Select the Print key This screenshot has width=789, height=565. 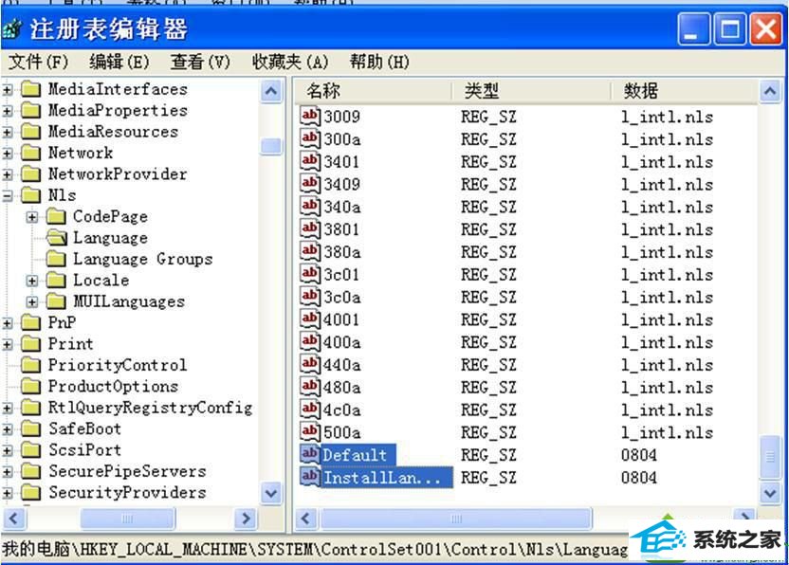(x=70, y=343)
